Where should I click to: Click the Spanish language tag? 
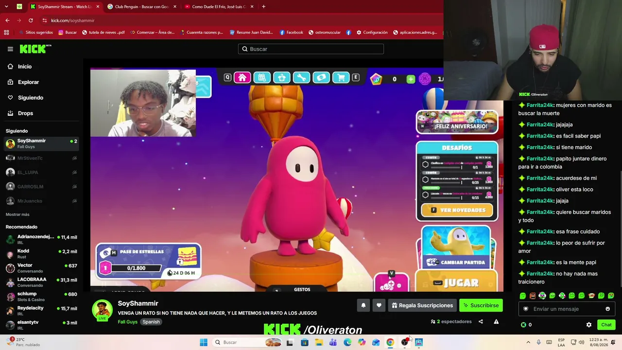[151, 322]
